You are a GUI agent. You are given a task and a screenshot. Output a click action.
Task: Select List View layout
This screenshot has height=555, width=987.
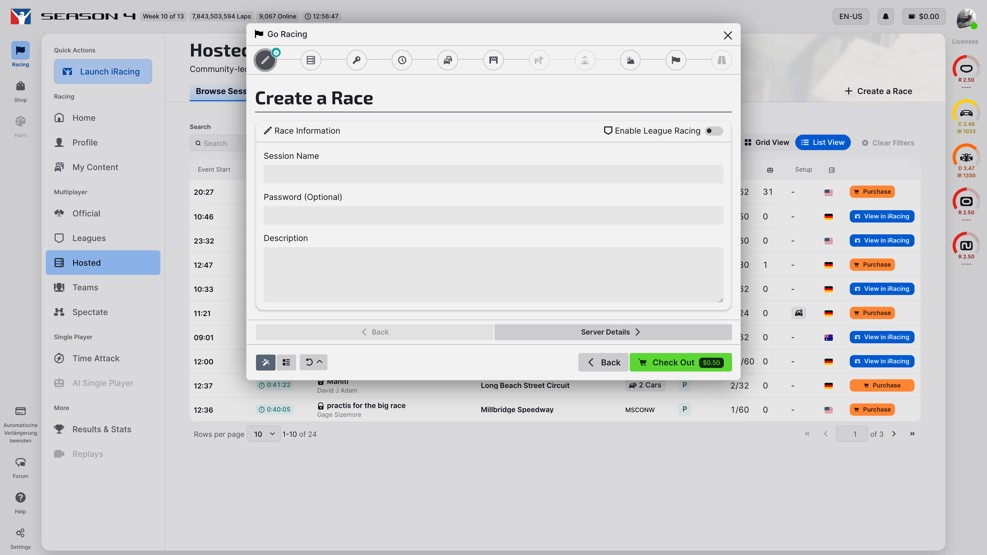822,143
